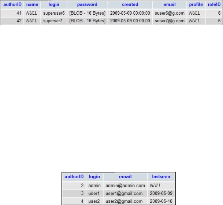Click NULL profile cell in row 41

(x=194, y=13)
